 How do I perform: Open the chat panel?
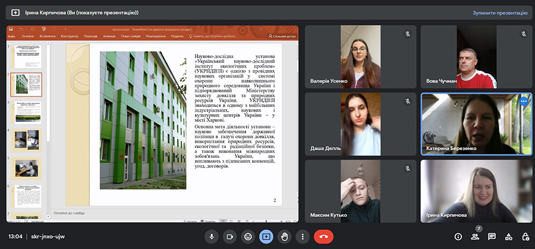pos(492,237)
